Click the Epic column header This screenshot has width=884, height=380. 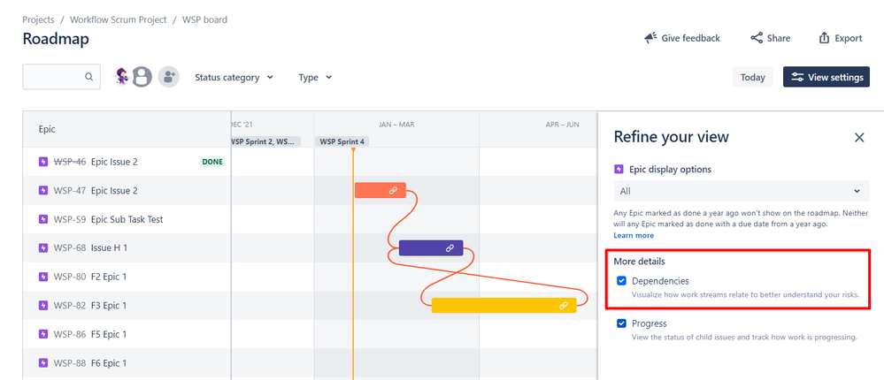[47, 129]
